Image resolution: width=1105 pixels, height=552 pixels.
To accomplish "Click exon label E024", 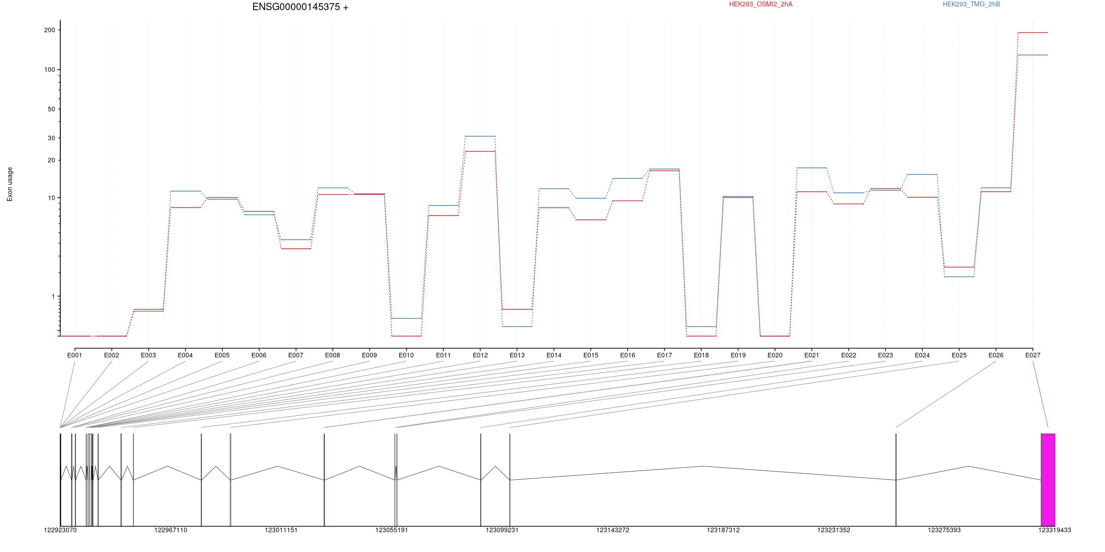I will pyautogui.click(x=922, y=355).
